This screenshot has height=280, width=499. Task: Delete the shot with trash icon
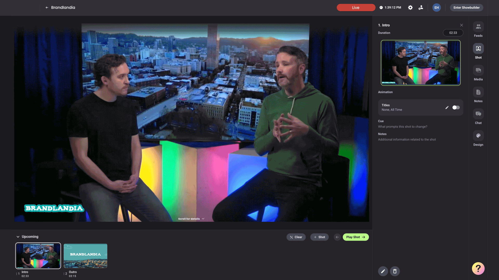coord(395,271)
